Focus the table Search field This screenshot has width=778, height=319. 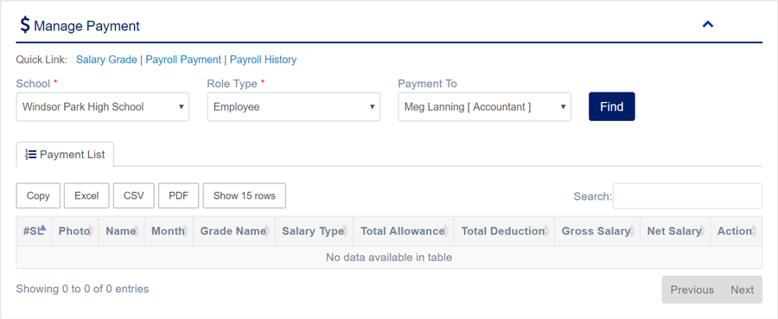(x=687, y=196)
